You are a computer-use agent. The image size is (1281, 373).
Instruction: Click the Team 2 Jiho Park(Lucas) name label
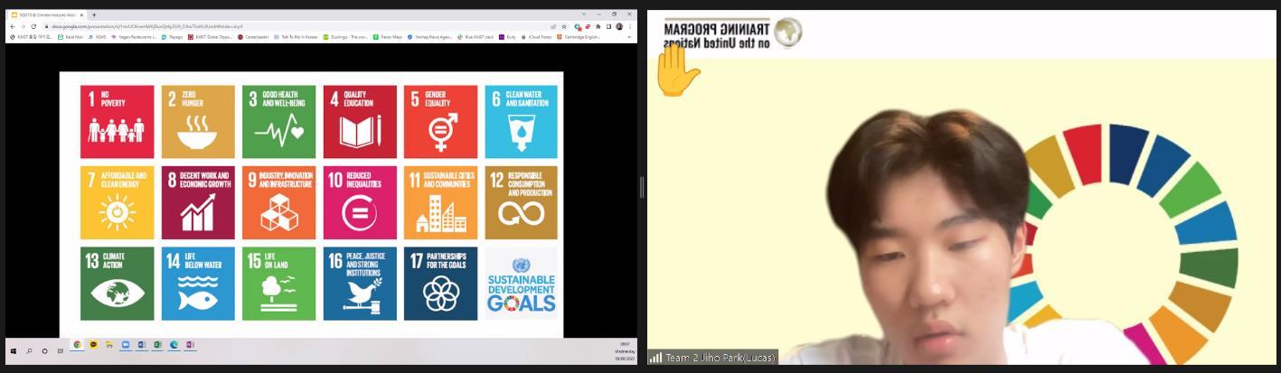coord(720,358)
